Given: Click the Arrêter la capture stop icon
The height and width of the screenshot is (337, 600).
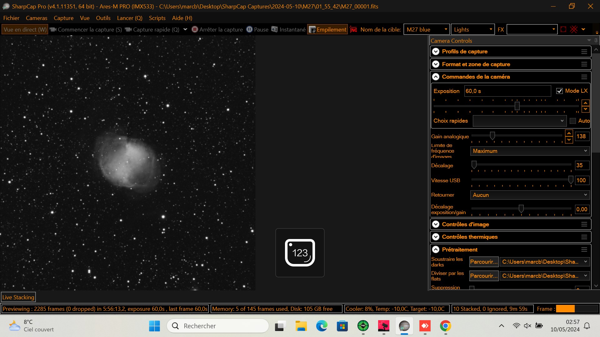Looking at the screenshot, I should point(195,29).
